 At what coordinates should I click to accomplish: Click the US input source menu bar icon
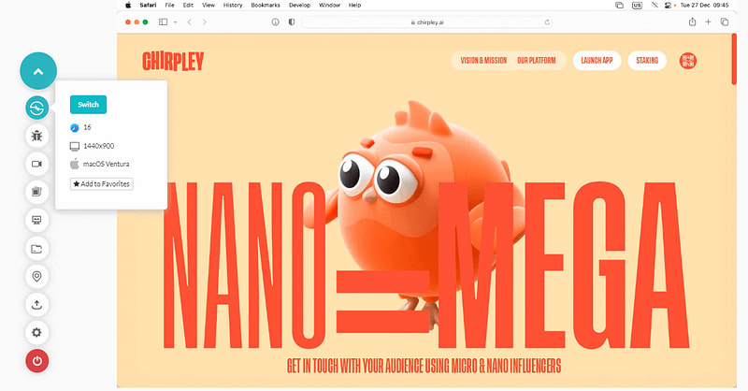coord(637,6)
